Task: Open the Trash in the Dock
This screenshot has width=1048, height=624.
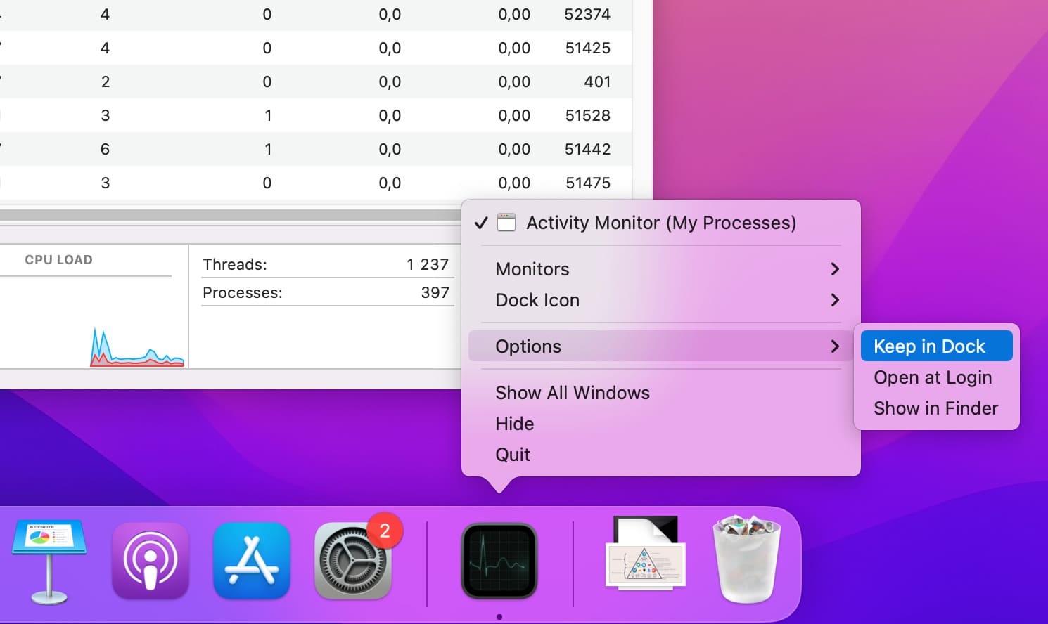Action: 747,559
